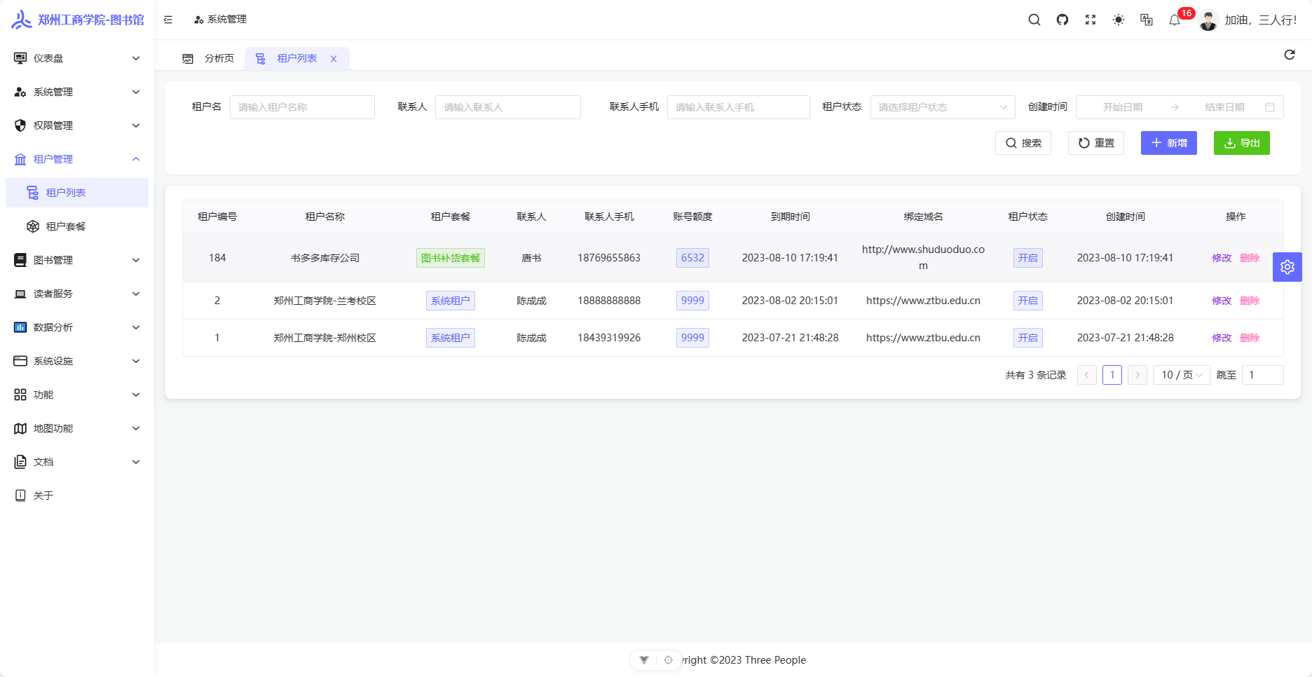Click the library logo icon
The image size is (1312, 677).
click(22, 20)
